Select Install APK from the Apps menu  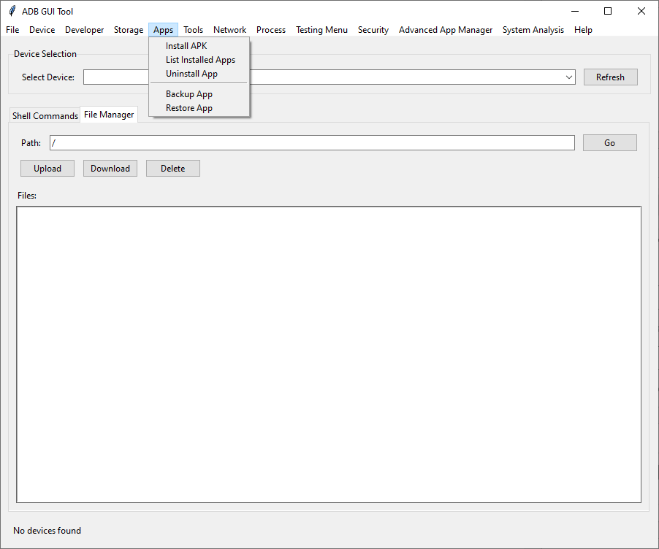tap(186, 45)
